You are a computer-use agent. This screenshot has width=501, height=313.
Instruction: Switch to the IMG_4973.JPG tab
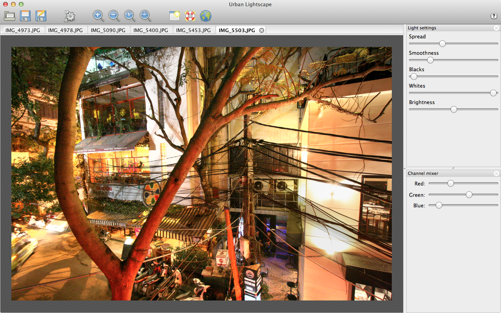pos(23,30)
